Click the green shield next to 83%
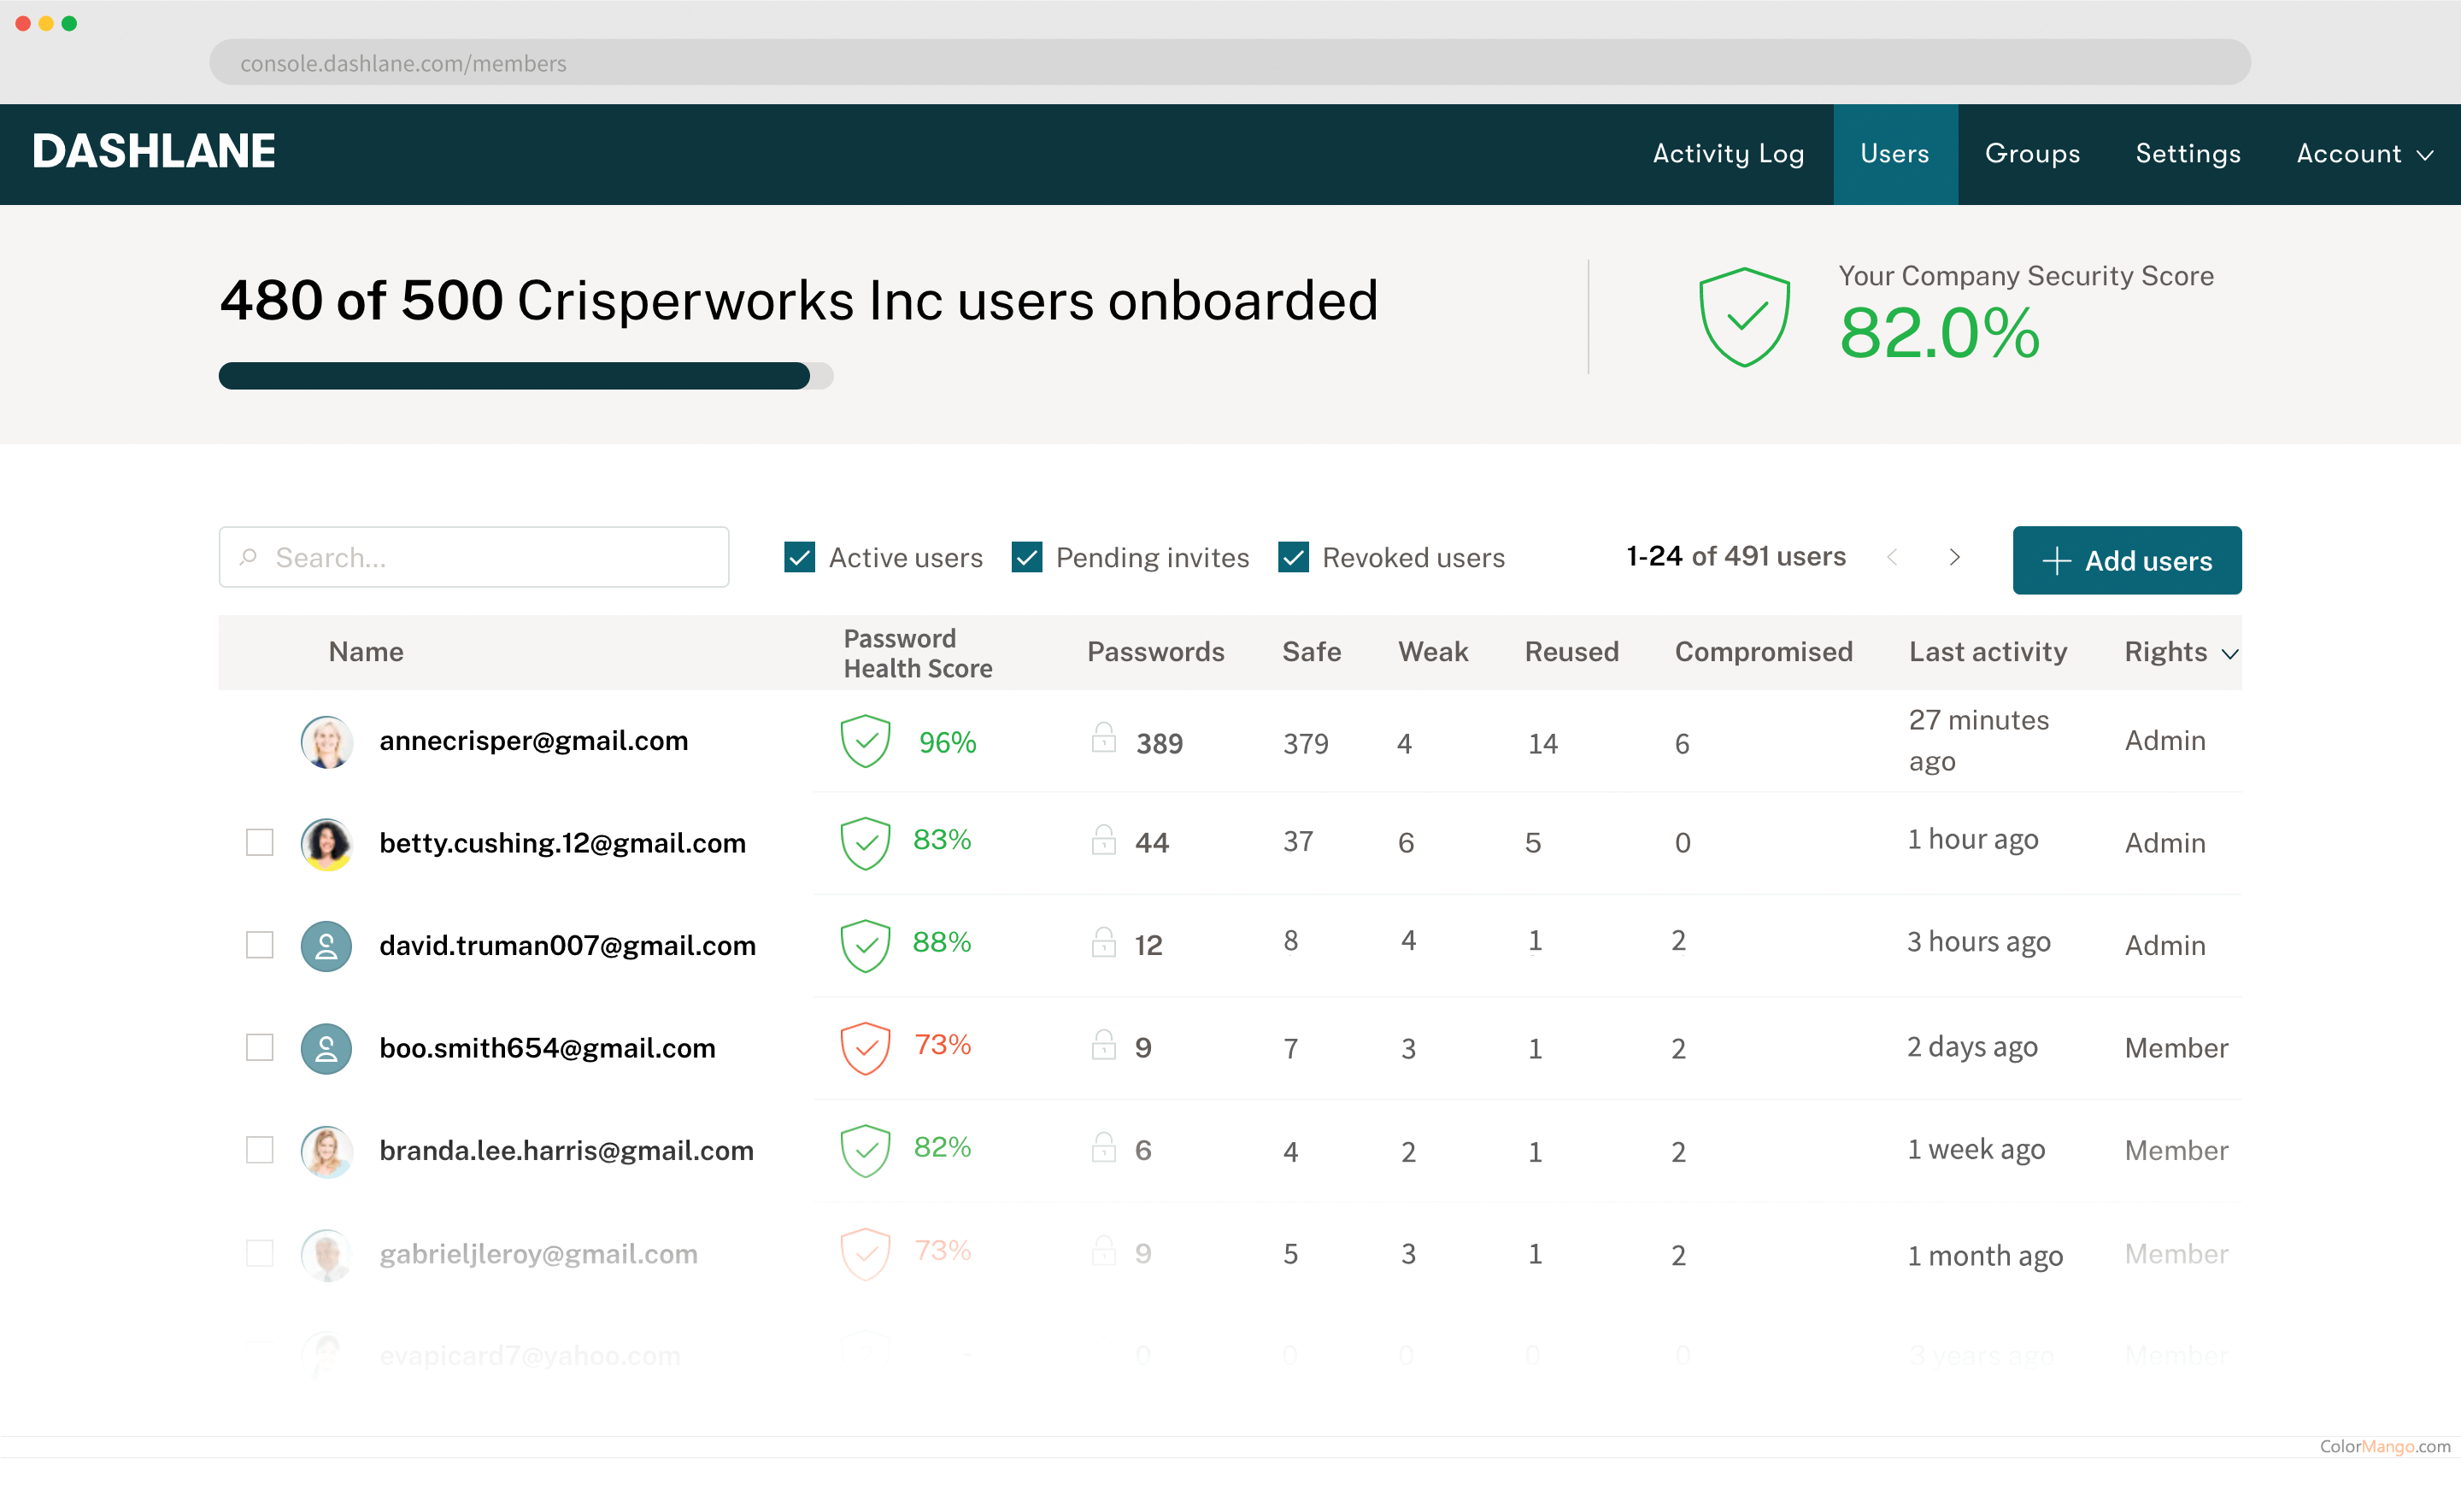Image resolution: width=2461 pixels, height=1512 pixels. [865, 843]
